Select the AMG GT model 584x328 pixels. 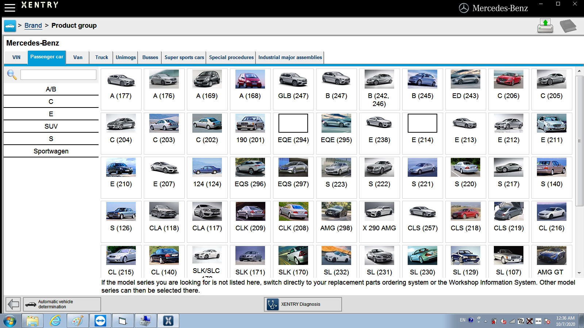(552, 261)
